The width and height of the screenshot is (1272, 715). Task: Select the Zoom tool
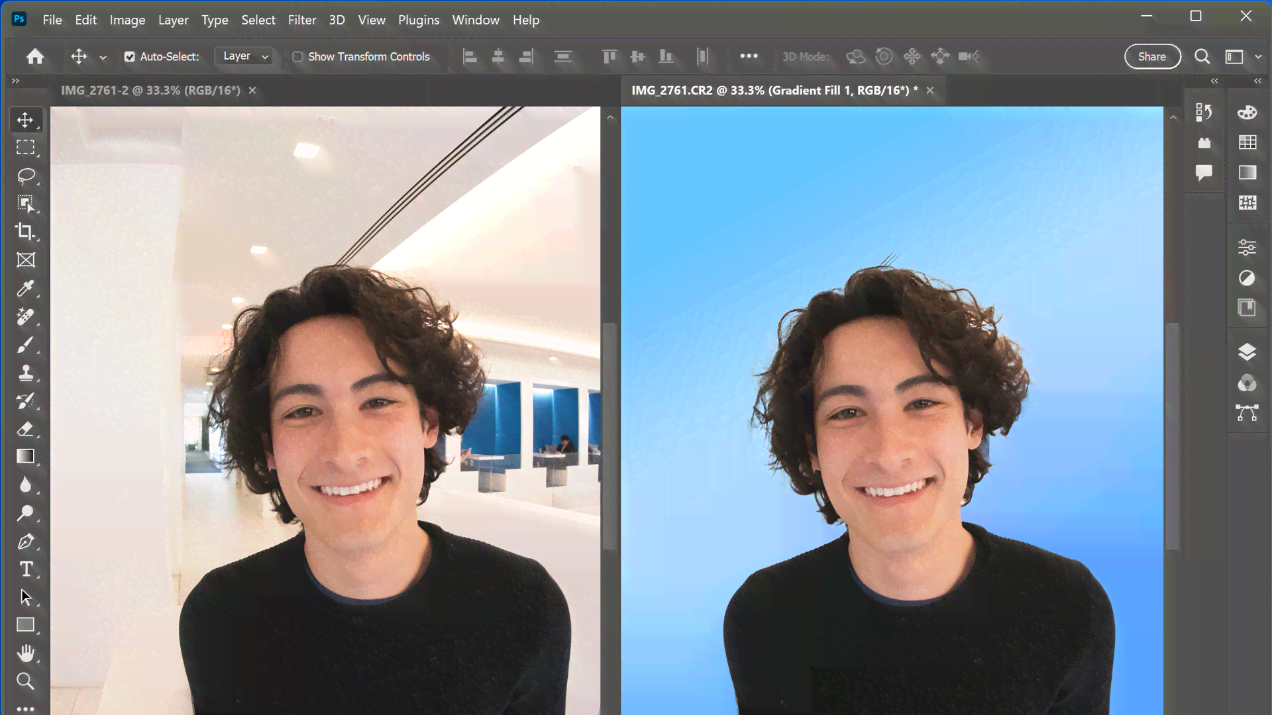click(x=25, y=681)
